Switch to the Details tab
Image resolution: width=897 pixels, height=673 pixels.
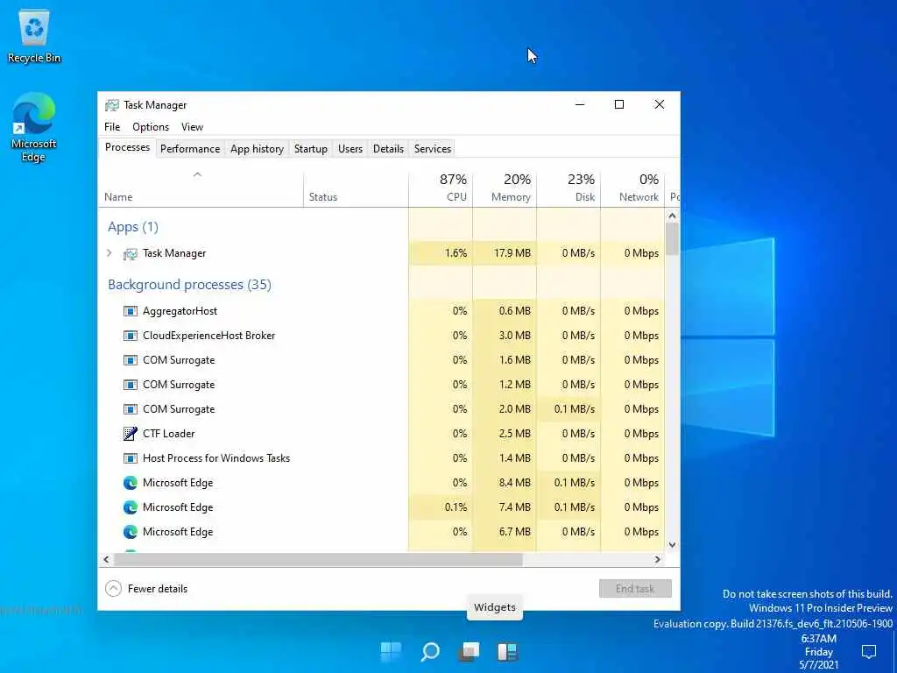pyautogui.click(x=388, y=149)
